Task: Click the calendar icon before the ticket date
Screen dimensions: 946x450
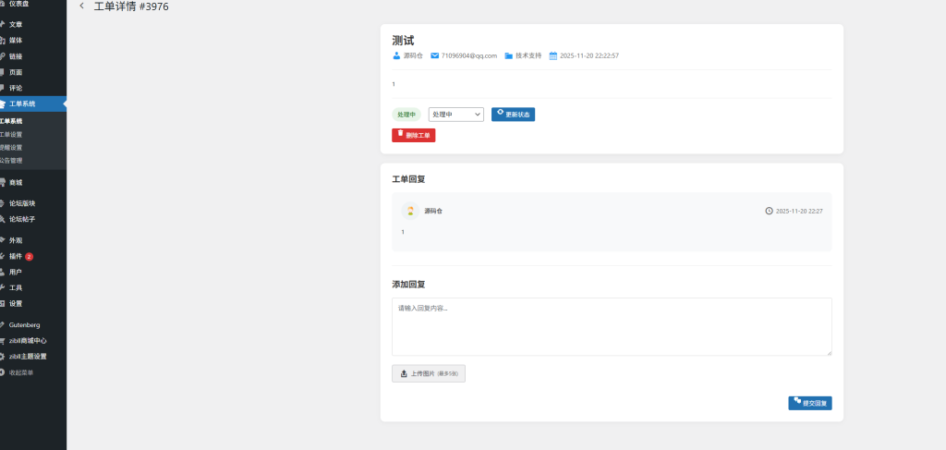Action: coord(553,55)
